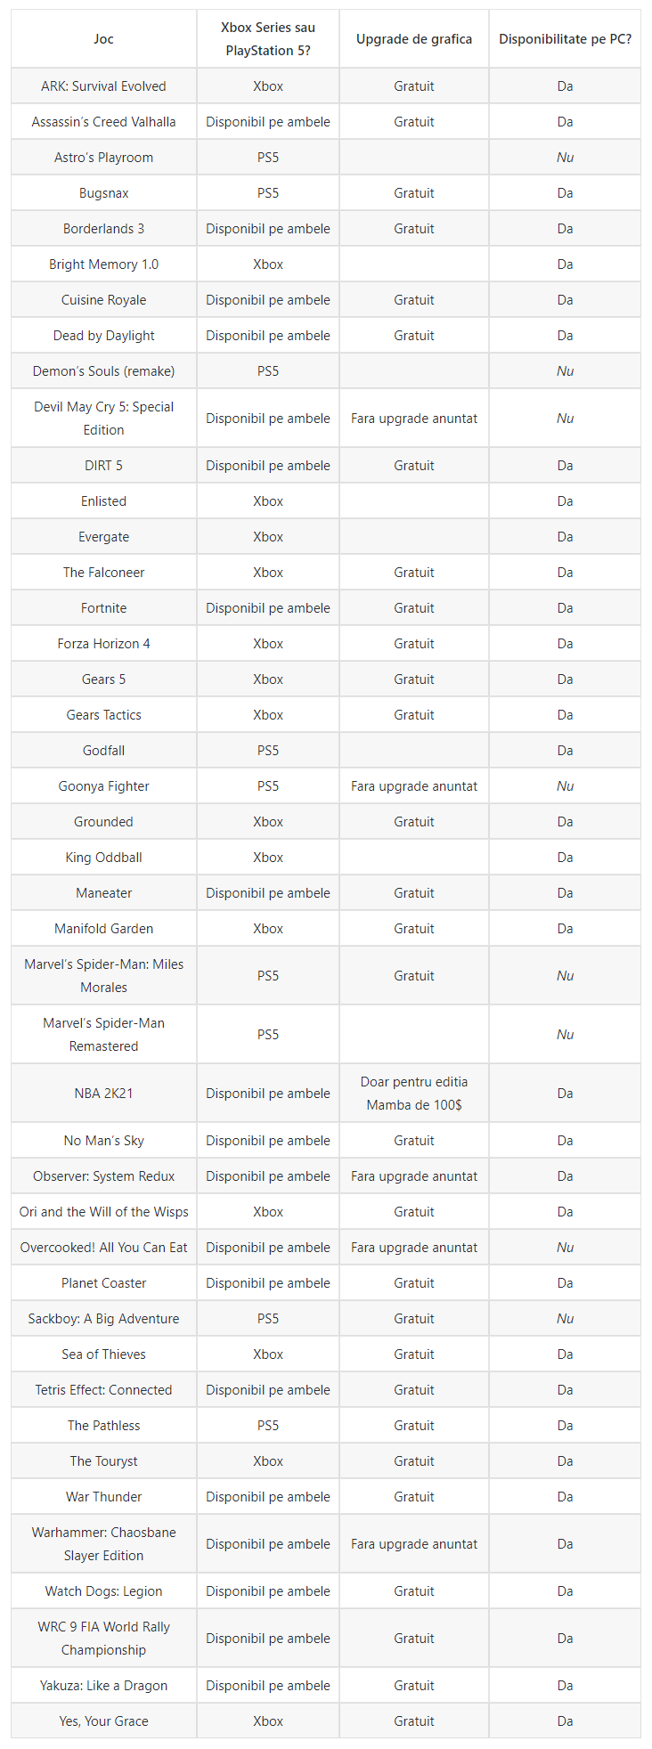652x1749 pixels.
Task: Click the "Devil May Cry 5: Special Edition" cell
Action: tap(103, 419)
